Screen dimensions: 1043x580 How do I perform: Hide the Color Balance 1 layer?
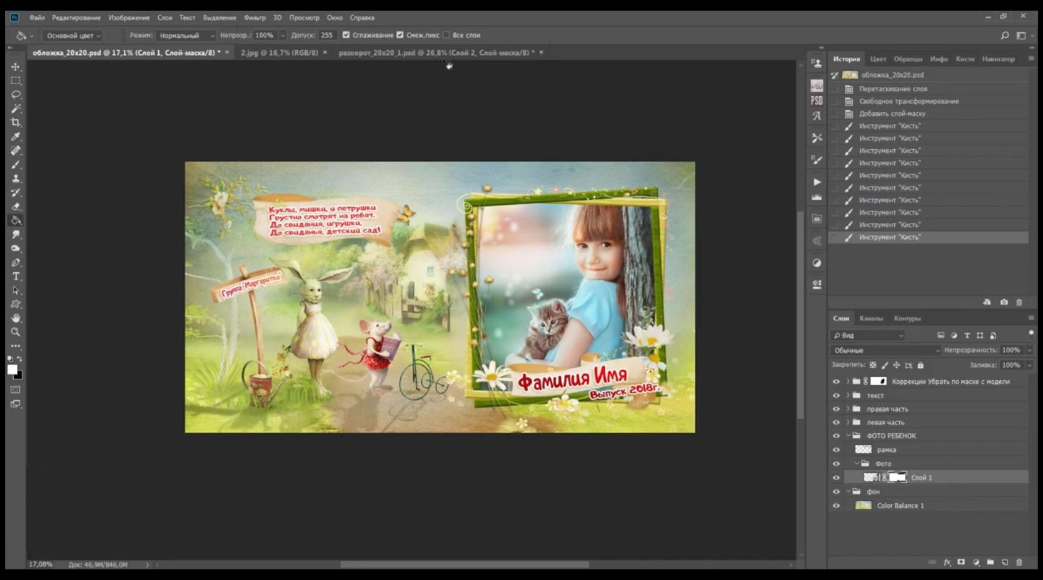click(836, 506)
